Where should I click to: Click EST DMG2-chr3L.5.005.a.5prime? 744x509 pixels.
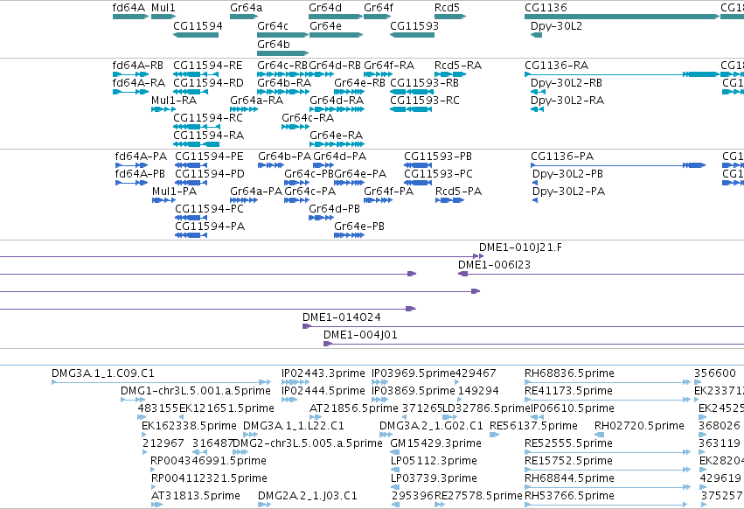tap(308, 444)
